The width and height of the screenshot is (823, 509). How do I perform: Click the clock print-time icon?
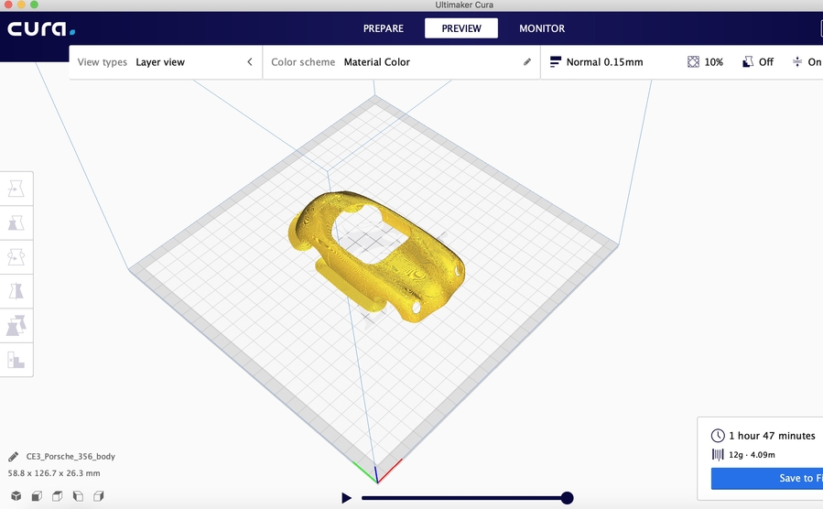click(718, 436)
